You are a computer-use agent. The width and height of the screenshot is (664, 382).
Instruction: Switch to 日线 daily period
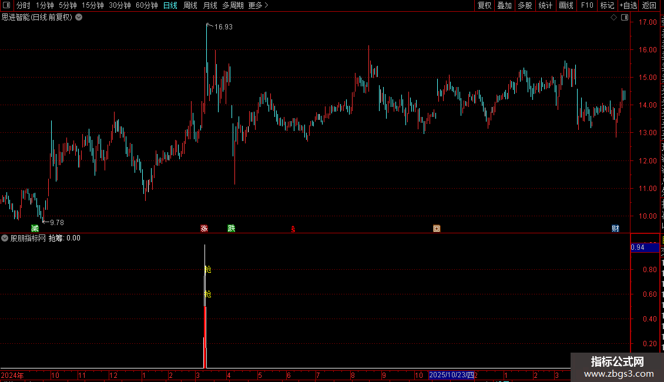(x=170, y=5)
